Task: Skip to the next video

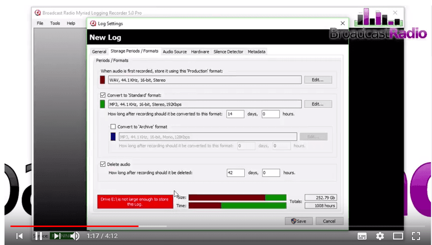Action: point(56,236)
